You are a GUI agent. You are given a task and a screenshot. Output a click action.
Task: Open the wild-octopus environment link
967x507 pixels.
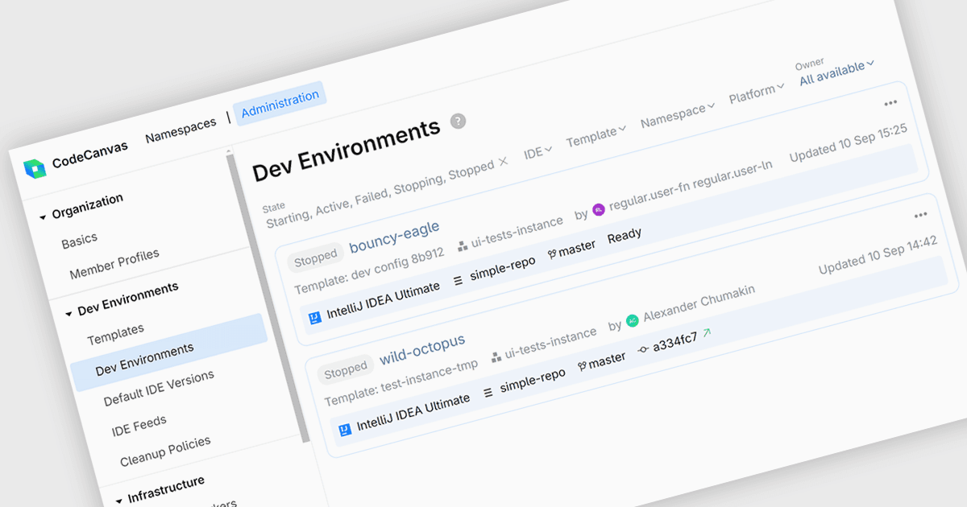pyautogui.click(x=422, y=348)
